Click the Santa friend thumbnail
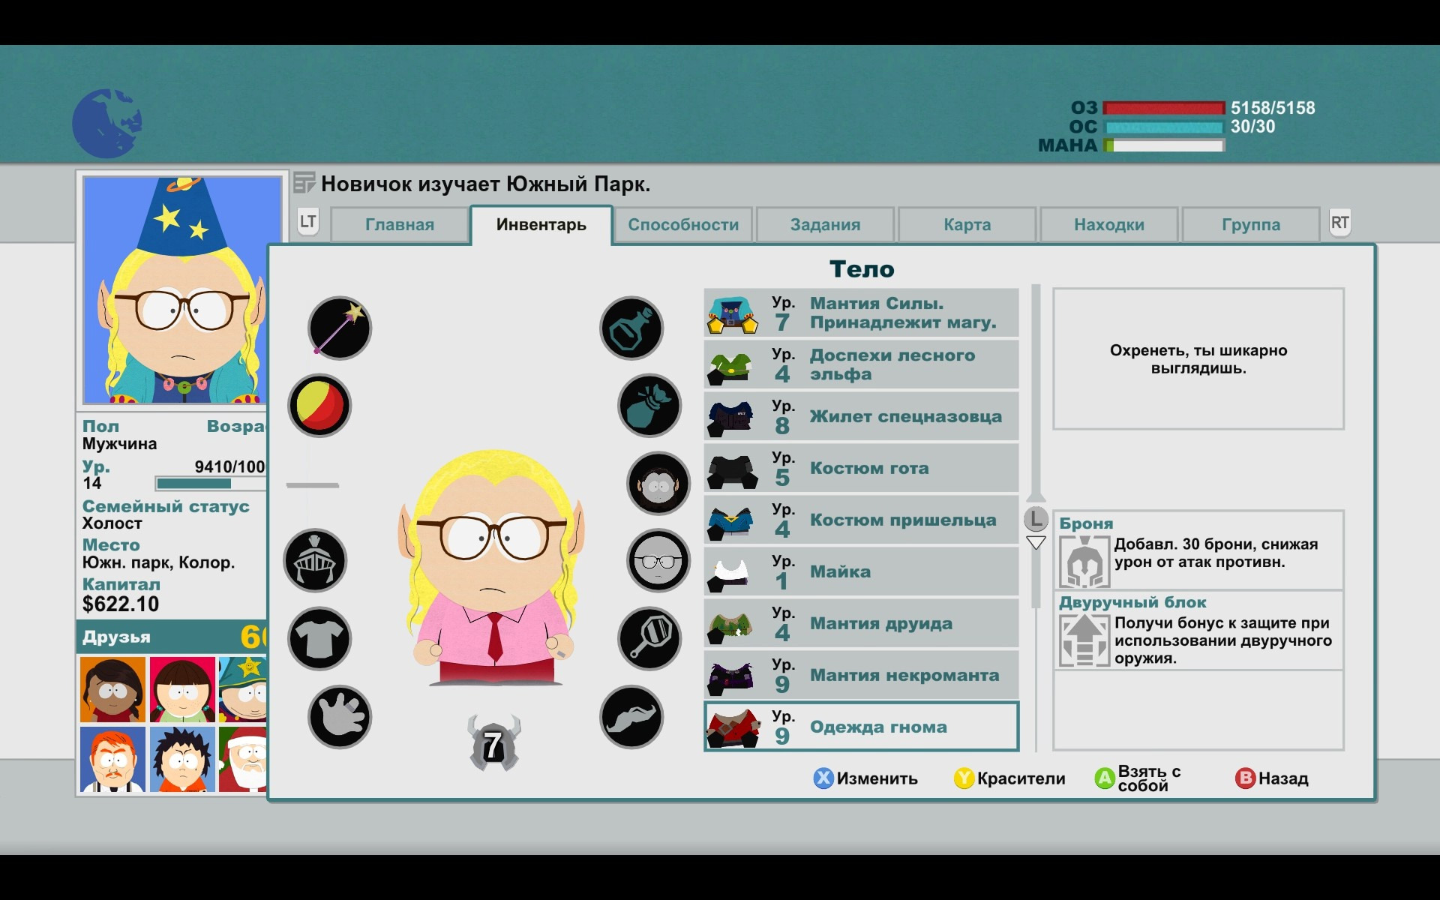The height and width of the screenshot is (900, 1440). coord(244,759)
